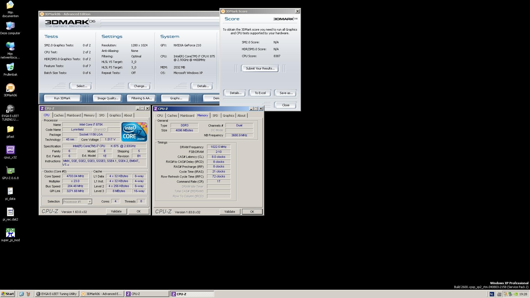Viewport: 530px width, 298px height.
Task: Open the Image Quality settings button
Action: tap(107, 98)
